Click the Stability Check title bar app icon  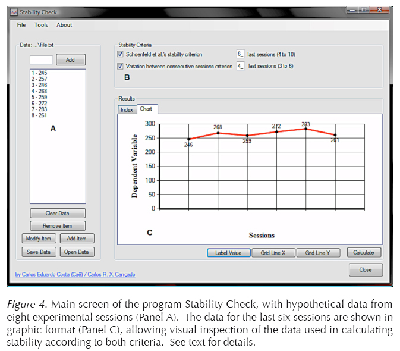pyautogui.click(x=14, y=11)
